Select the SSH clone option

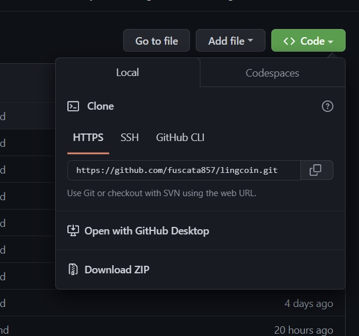click(x=130, y=138)
